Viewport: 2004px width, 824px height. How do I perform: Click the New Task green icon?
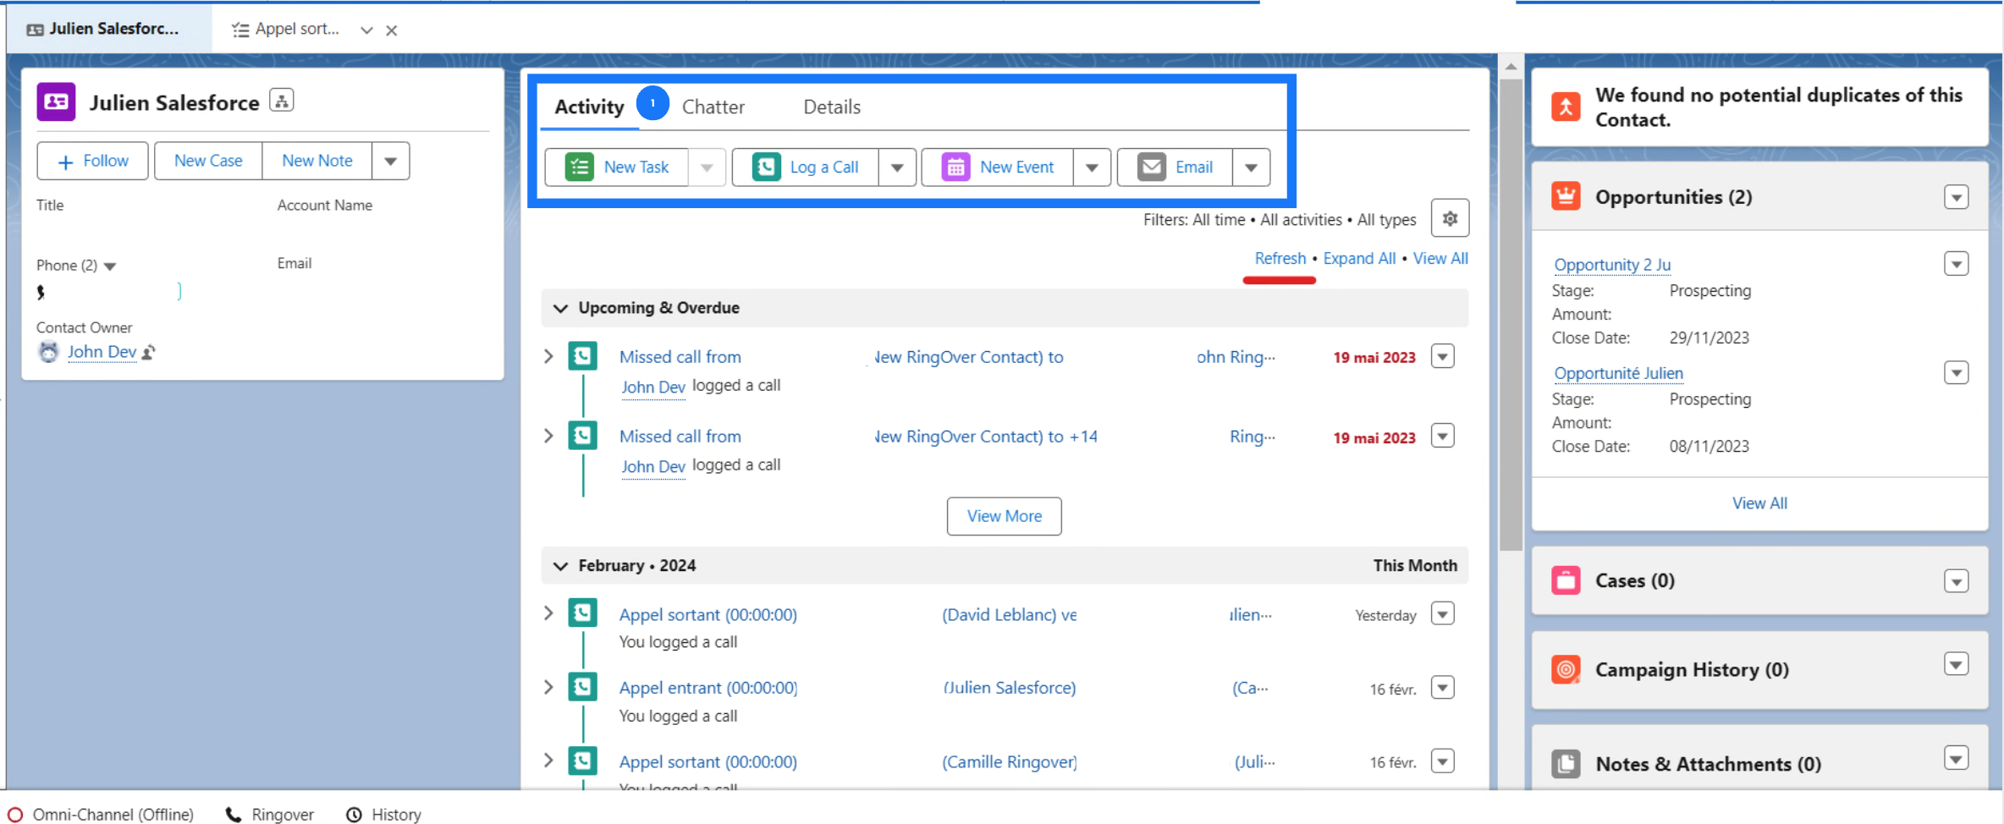[x=580, y=168]
